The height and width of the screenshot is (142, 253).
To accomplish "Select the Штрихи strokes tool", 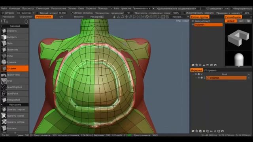I will [15, 68].
